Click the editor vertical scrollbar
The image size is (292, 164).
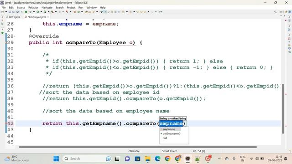tap(283, 109)
